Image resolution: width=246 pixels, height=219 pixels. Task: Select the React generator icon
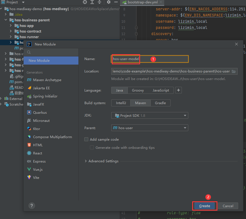click(x=29, y=153)
